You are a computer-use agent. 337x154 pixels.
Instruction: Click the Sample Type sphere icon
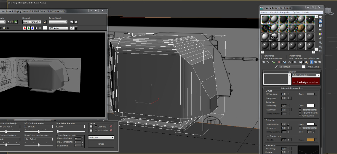pyautogui.click(x=321, y=17)
